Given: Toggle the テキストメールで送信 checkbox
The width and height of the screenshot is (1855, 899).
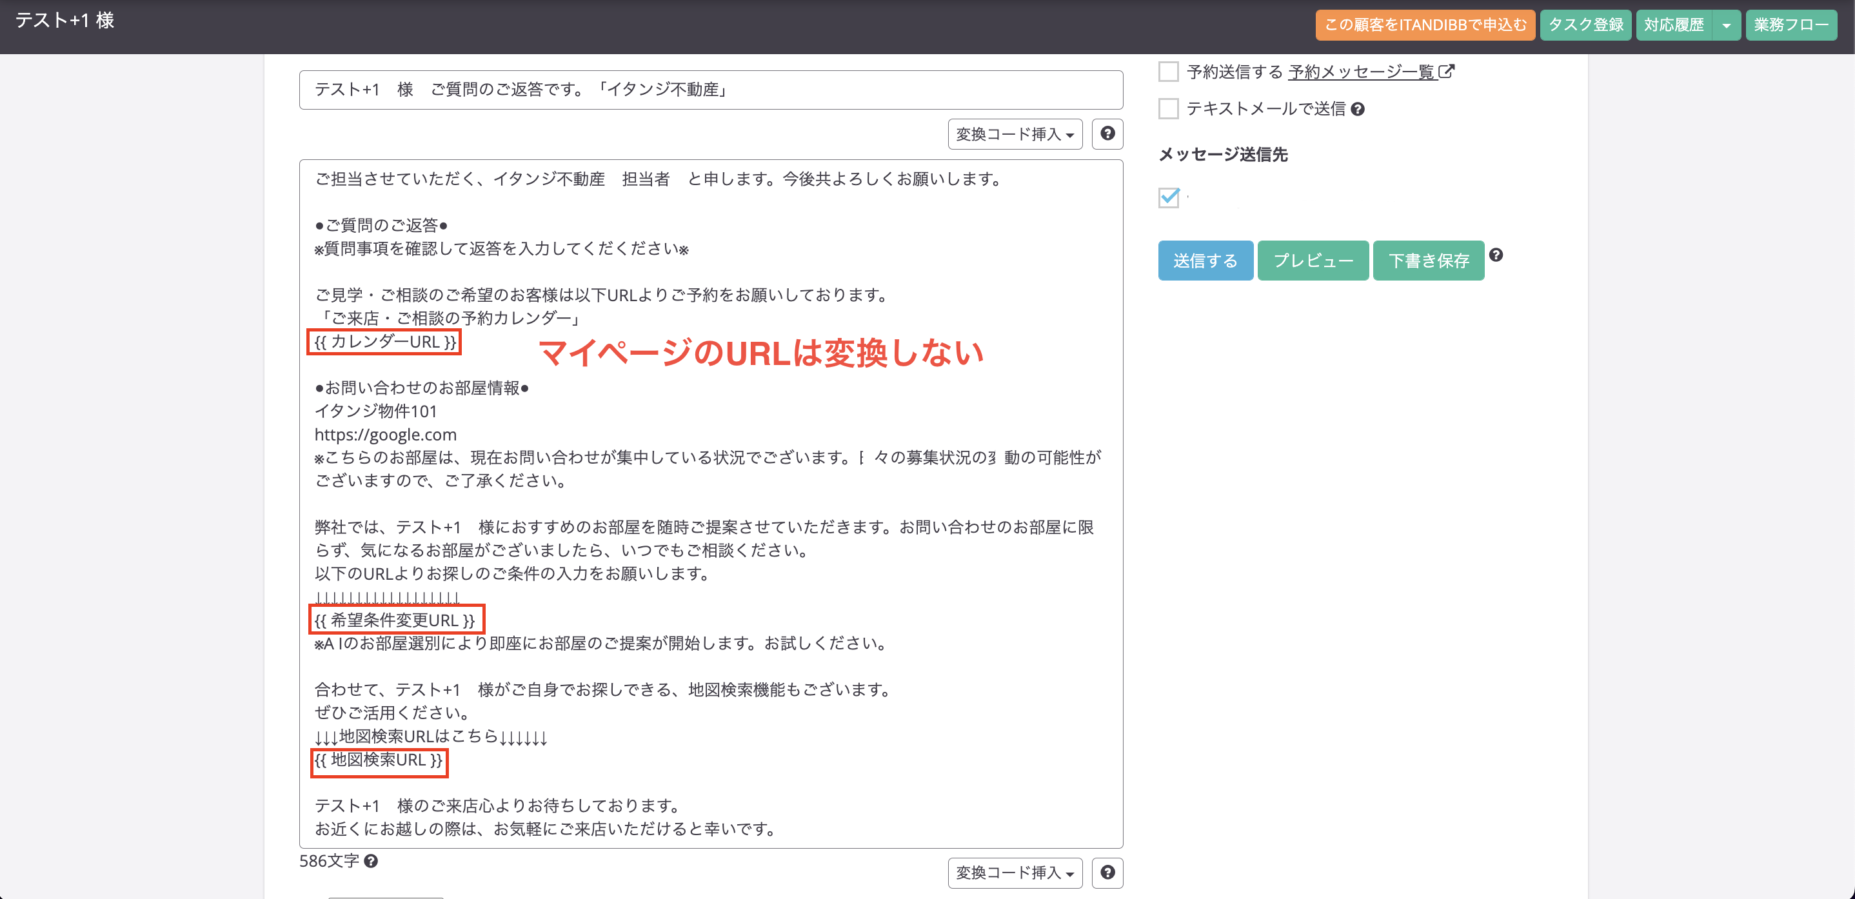Looking at the screenshot, I should (x=1168, y=109).
